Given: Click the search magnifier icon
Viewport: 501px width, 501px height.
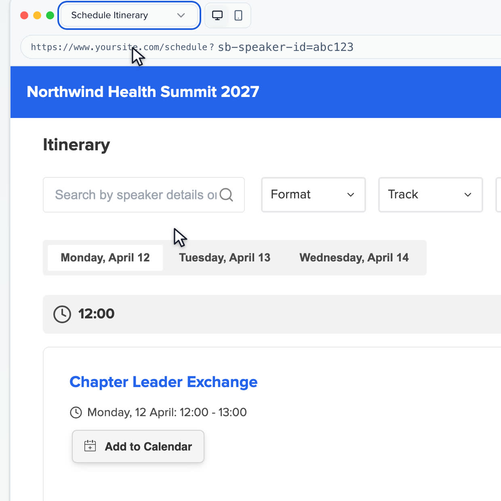Looking at the screenshot, I should pyautogui.click(x=226, y=195).
